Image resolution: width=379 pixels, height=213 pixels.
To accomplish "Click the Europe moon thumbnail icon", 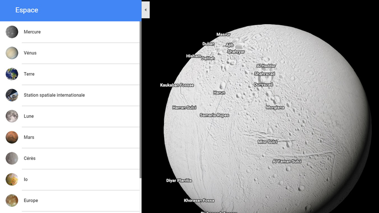I will pyautogui.click(x=12, y=200).
